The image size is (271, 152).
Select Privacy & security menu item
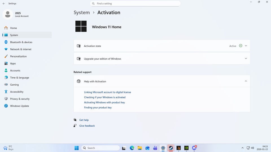[x=20, y=99]
